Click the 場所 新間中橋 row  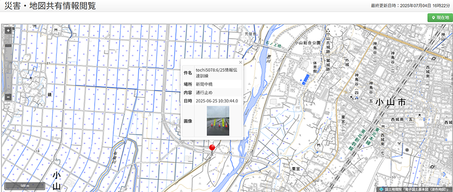[x=212, y=84]
